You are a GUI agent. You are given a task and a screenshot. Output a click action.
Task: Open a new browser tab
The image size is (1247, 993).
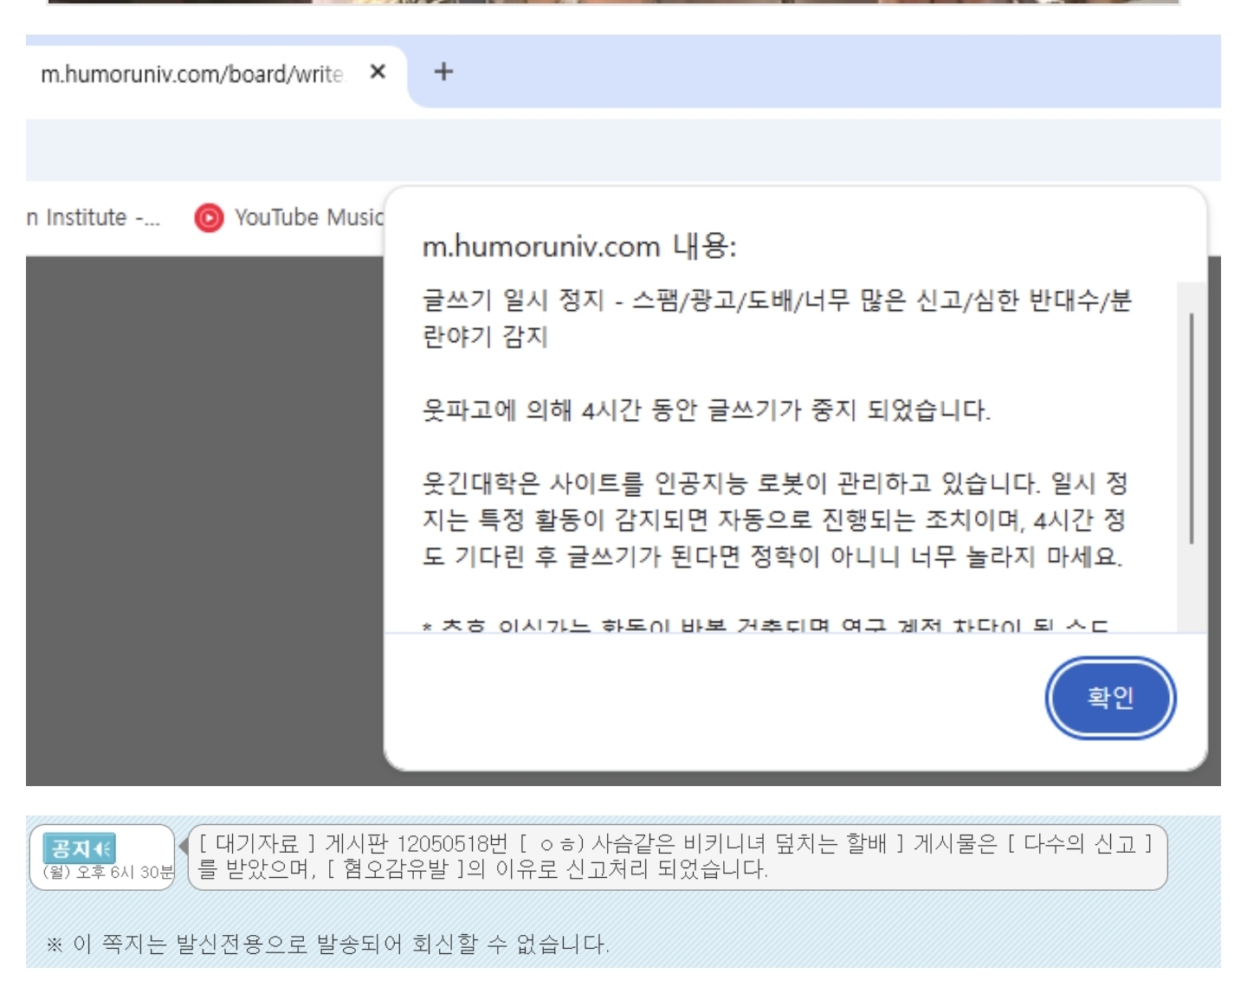(443, 72)
